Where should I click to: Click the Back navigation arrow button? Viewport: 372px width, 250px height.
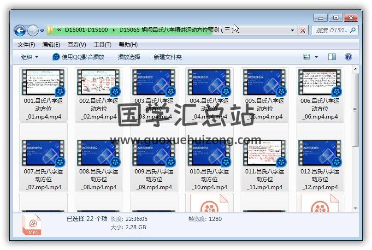tap(20, 30)
